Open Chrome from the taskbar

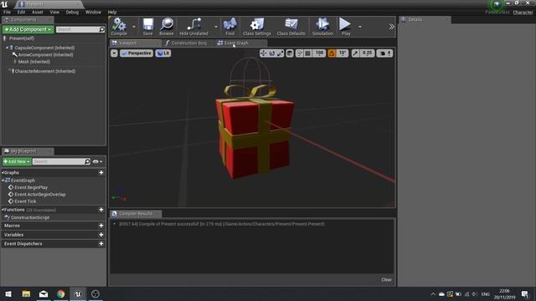[x=61, y=293]
